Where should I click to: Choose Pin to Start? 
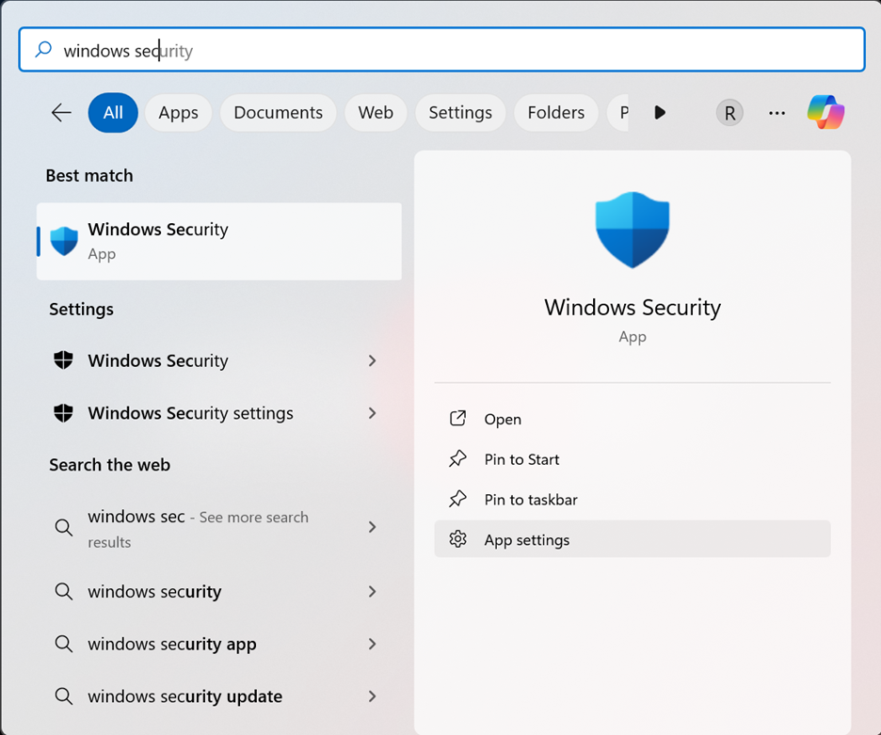tap(633, 459)
